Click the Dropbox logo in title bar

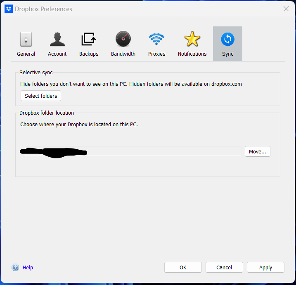click(x=9, y=9)
